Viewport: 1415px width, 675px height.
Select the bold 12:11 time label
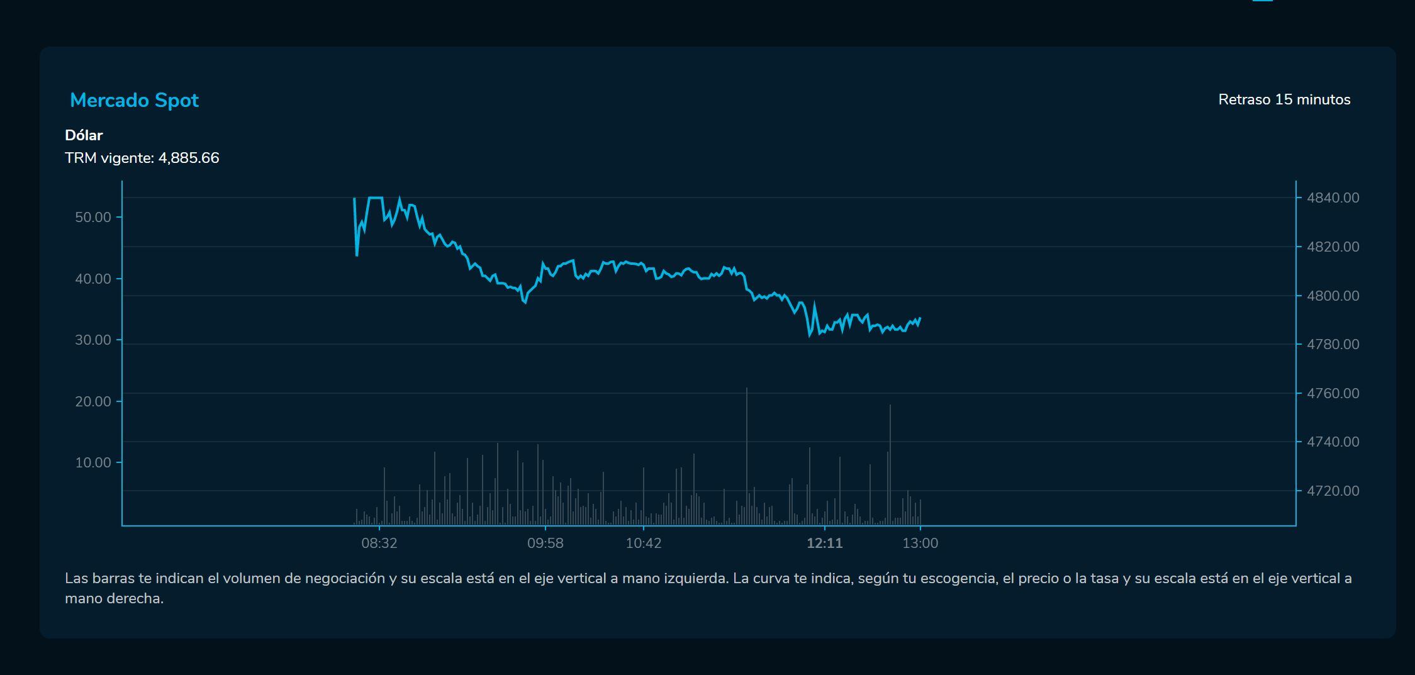pos(824,543)
